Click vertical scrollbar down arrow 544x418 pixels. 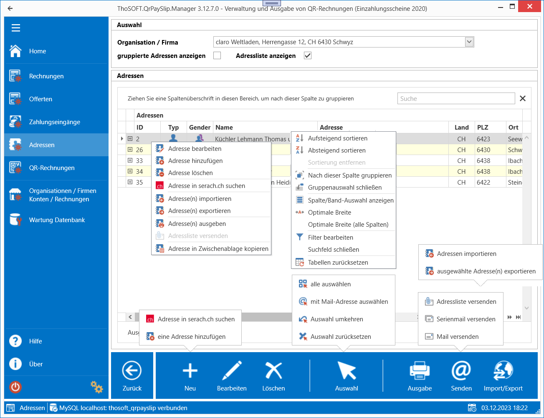point(526,308)
